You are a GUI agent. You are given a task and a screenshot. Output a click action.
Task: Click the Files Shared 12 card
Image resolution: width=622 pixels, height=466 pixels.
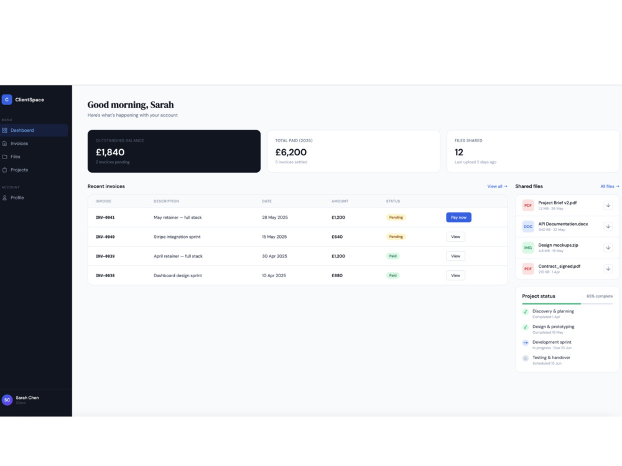click(x=533, y=151)
